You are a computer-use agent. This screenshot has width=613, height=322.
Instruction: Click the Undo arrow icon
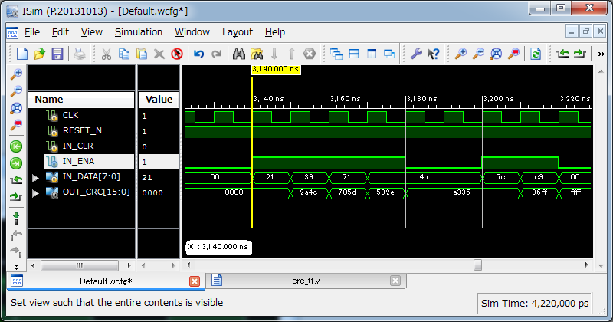click(199, 54)
